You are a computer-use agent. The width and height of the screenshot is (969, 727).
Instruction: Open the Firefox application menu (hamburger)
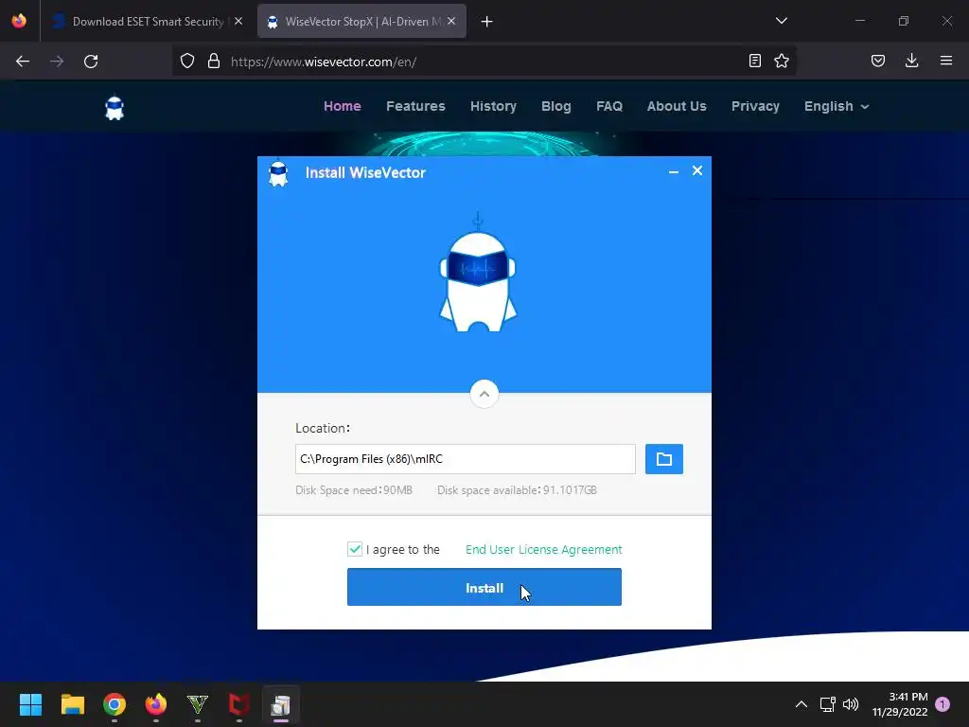point(946,61)
